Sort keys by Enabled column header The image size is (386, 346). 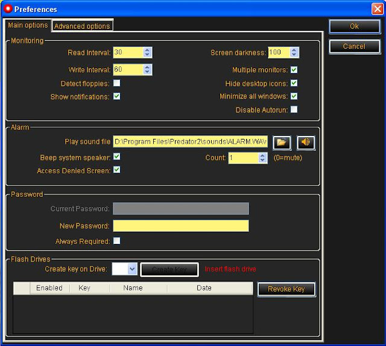tap(49, 288)
